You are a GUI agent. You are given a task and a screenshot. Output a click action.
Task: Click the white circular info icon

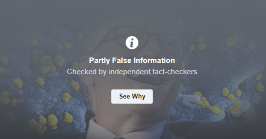tap(132, 43)
